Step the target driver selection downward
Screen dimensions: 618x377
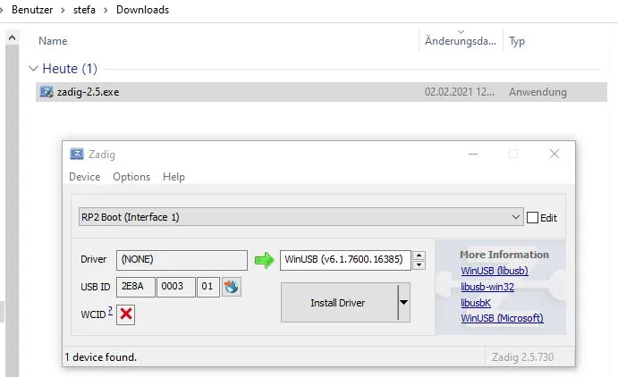pyautogui.click(x=420, y=264)
